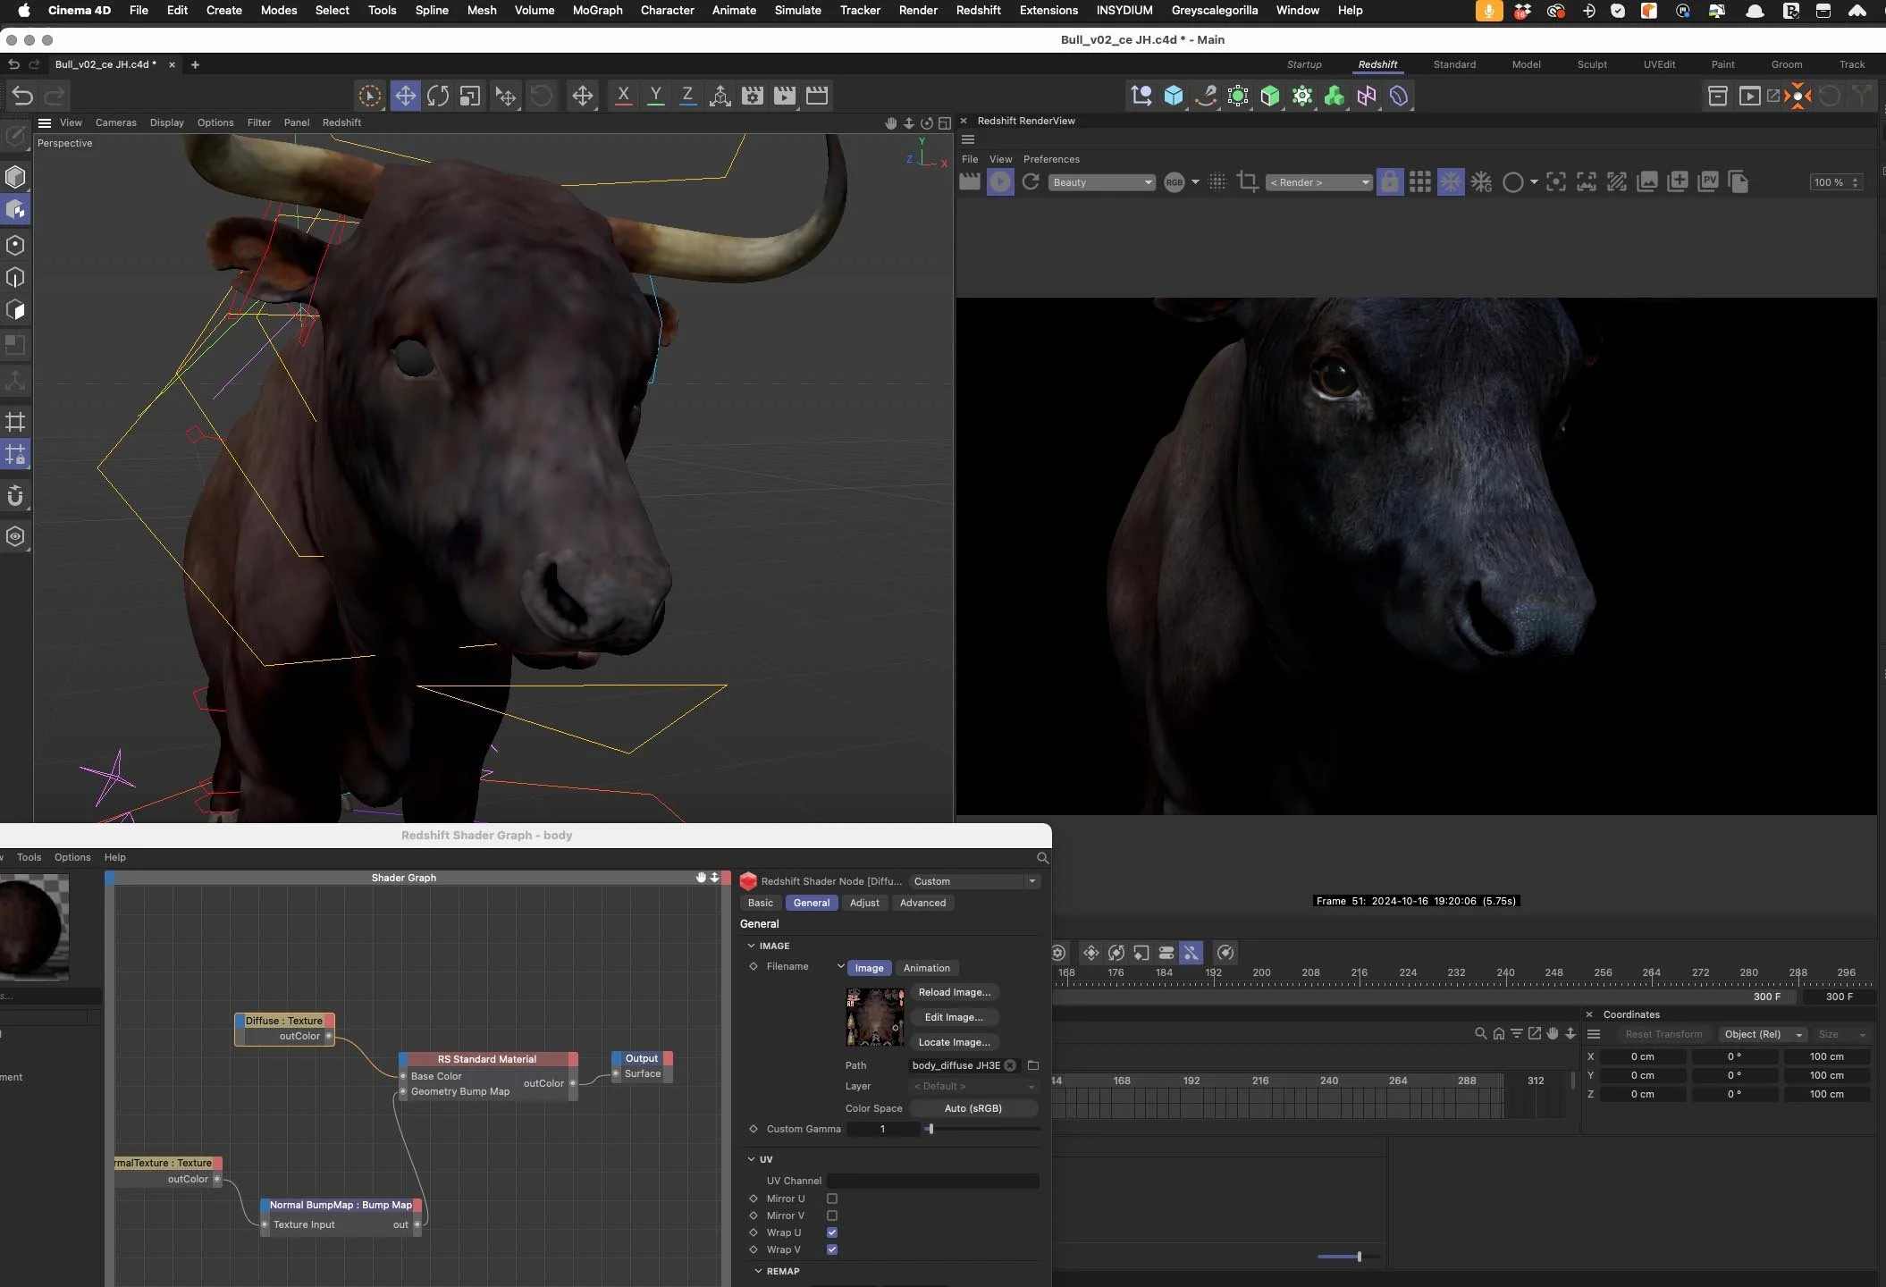Open Color Space Auto (sRGB) dropdown
The image size is (1886, 1287).
(972, 1108)
